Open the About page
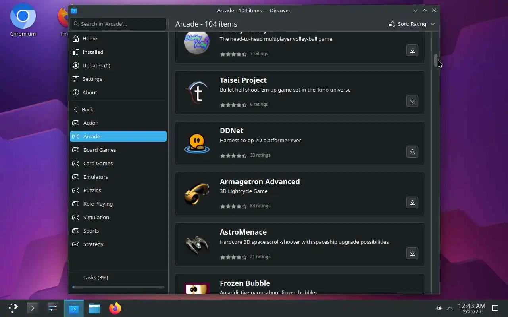This screenshot has width=508, height=317. pos(118,92)
